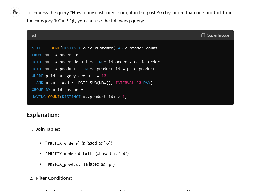Click the DATE_SUB function in the query

(x=86, y=83)
